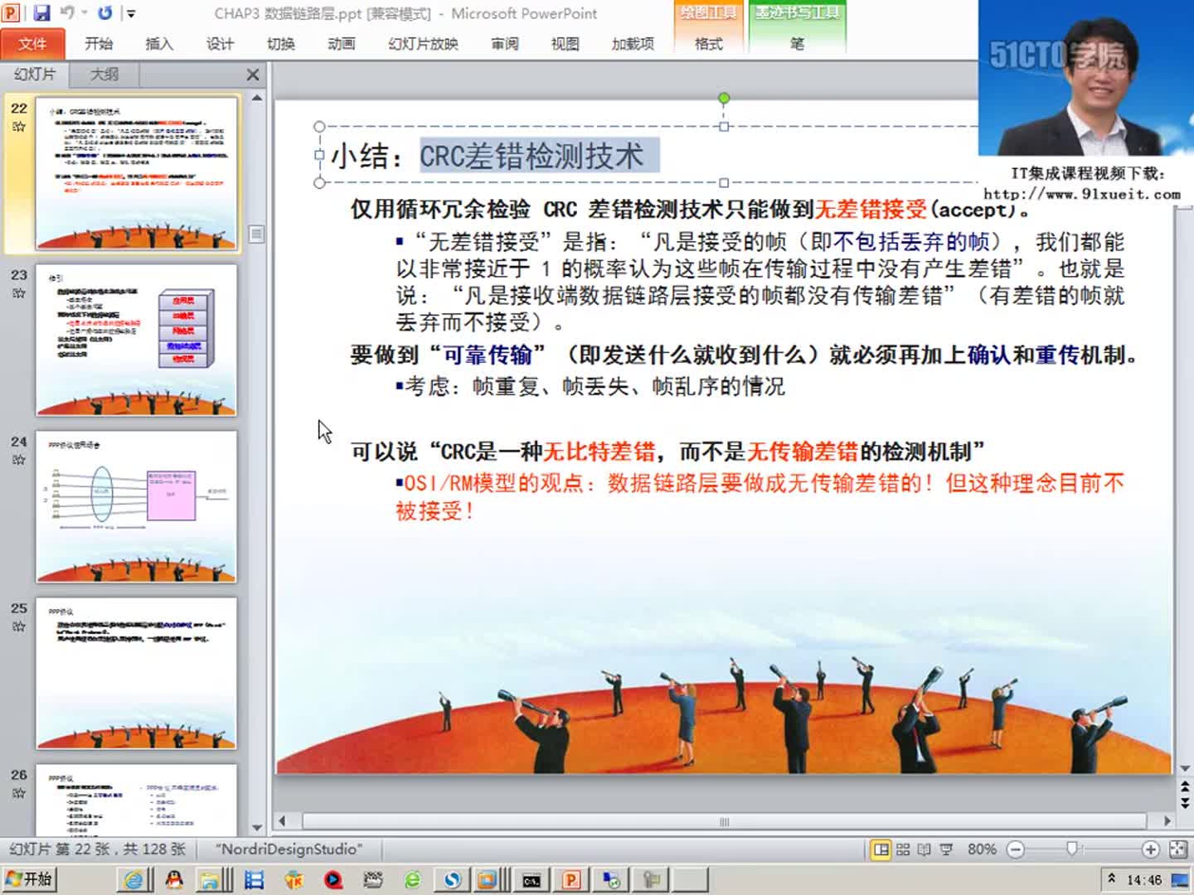This screenshot has width=1194, height=895.
Task: Click thumbnail pane scroll up arrow
Action: click(257, 98)
